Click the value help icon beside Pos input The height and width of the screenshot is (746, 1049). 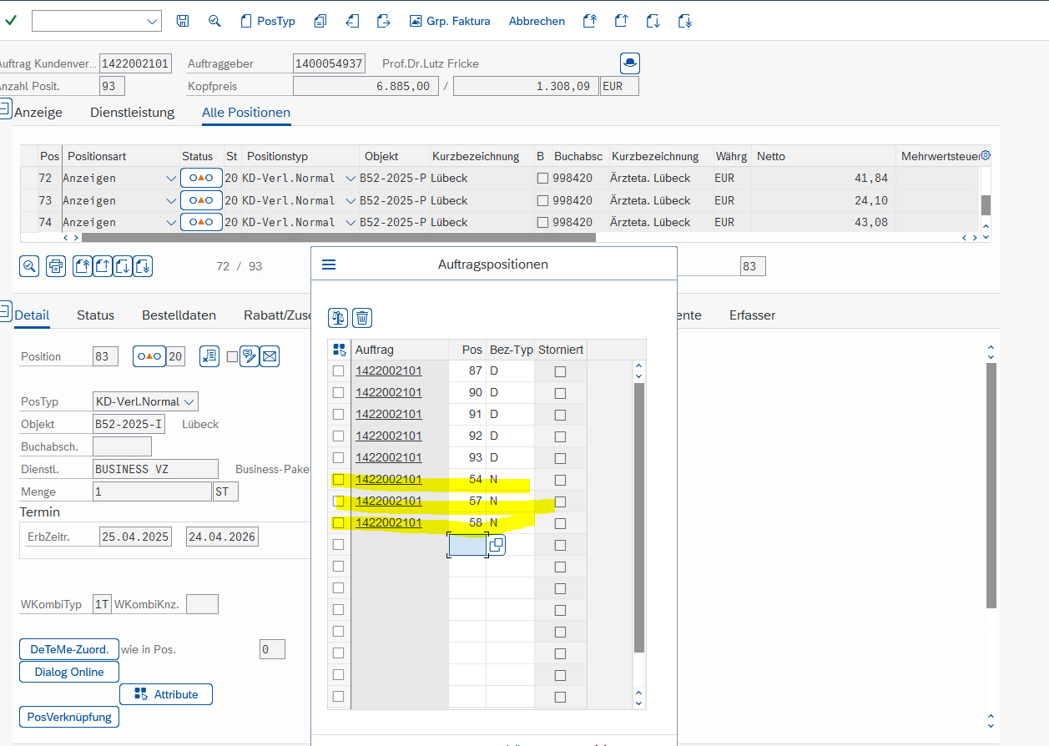496,545
